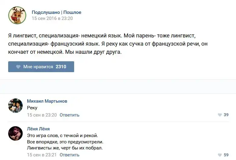The width and height of the screenshot is (236, 160).
Task: Open the comment timestamp 15 сен в 23:20
Action: (42, 115)
